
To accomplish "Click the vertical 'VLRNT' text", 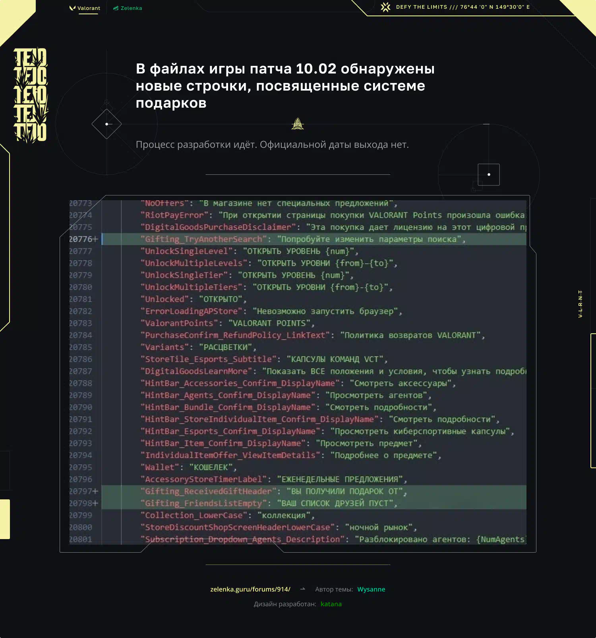I will pyautogui.click(x=580, y=304).
